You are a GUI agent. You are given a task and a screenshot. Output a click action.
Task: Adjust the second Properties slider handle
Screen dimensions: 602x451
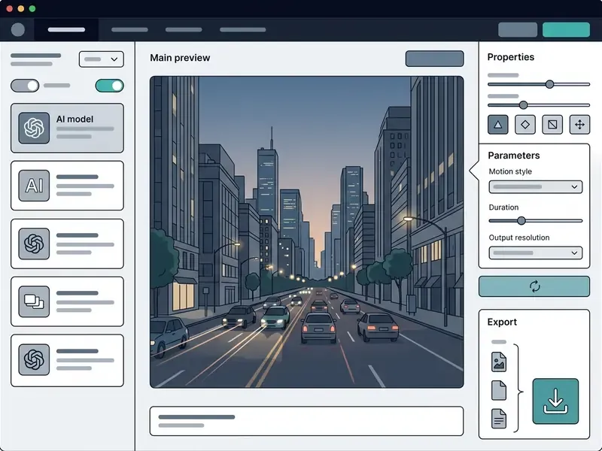tap(523, 105)
